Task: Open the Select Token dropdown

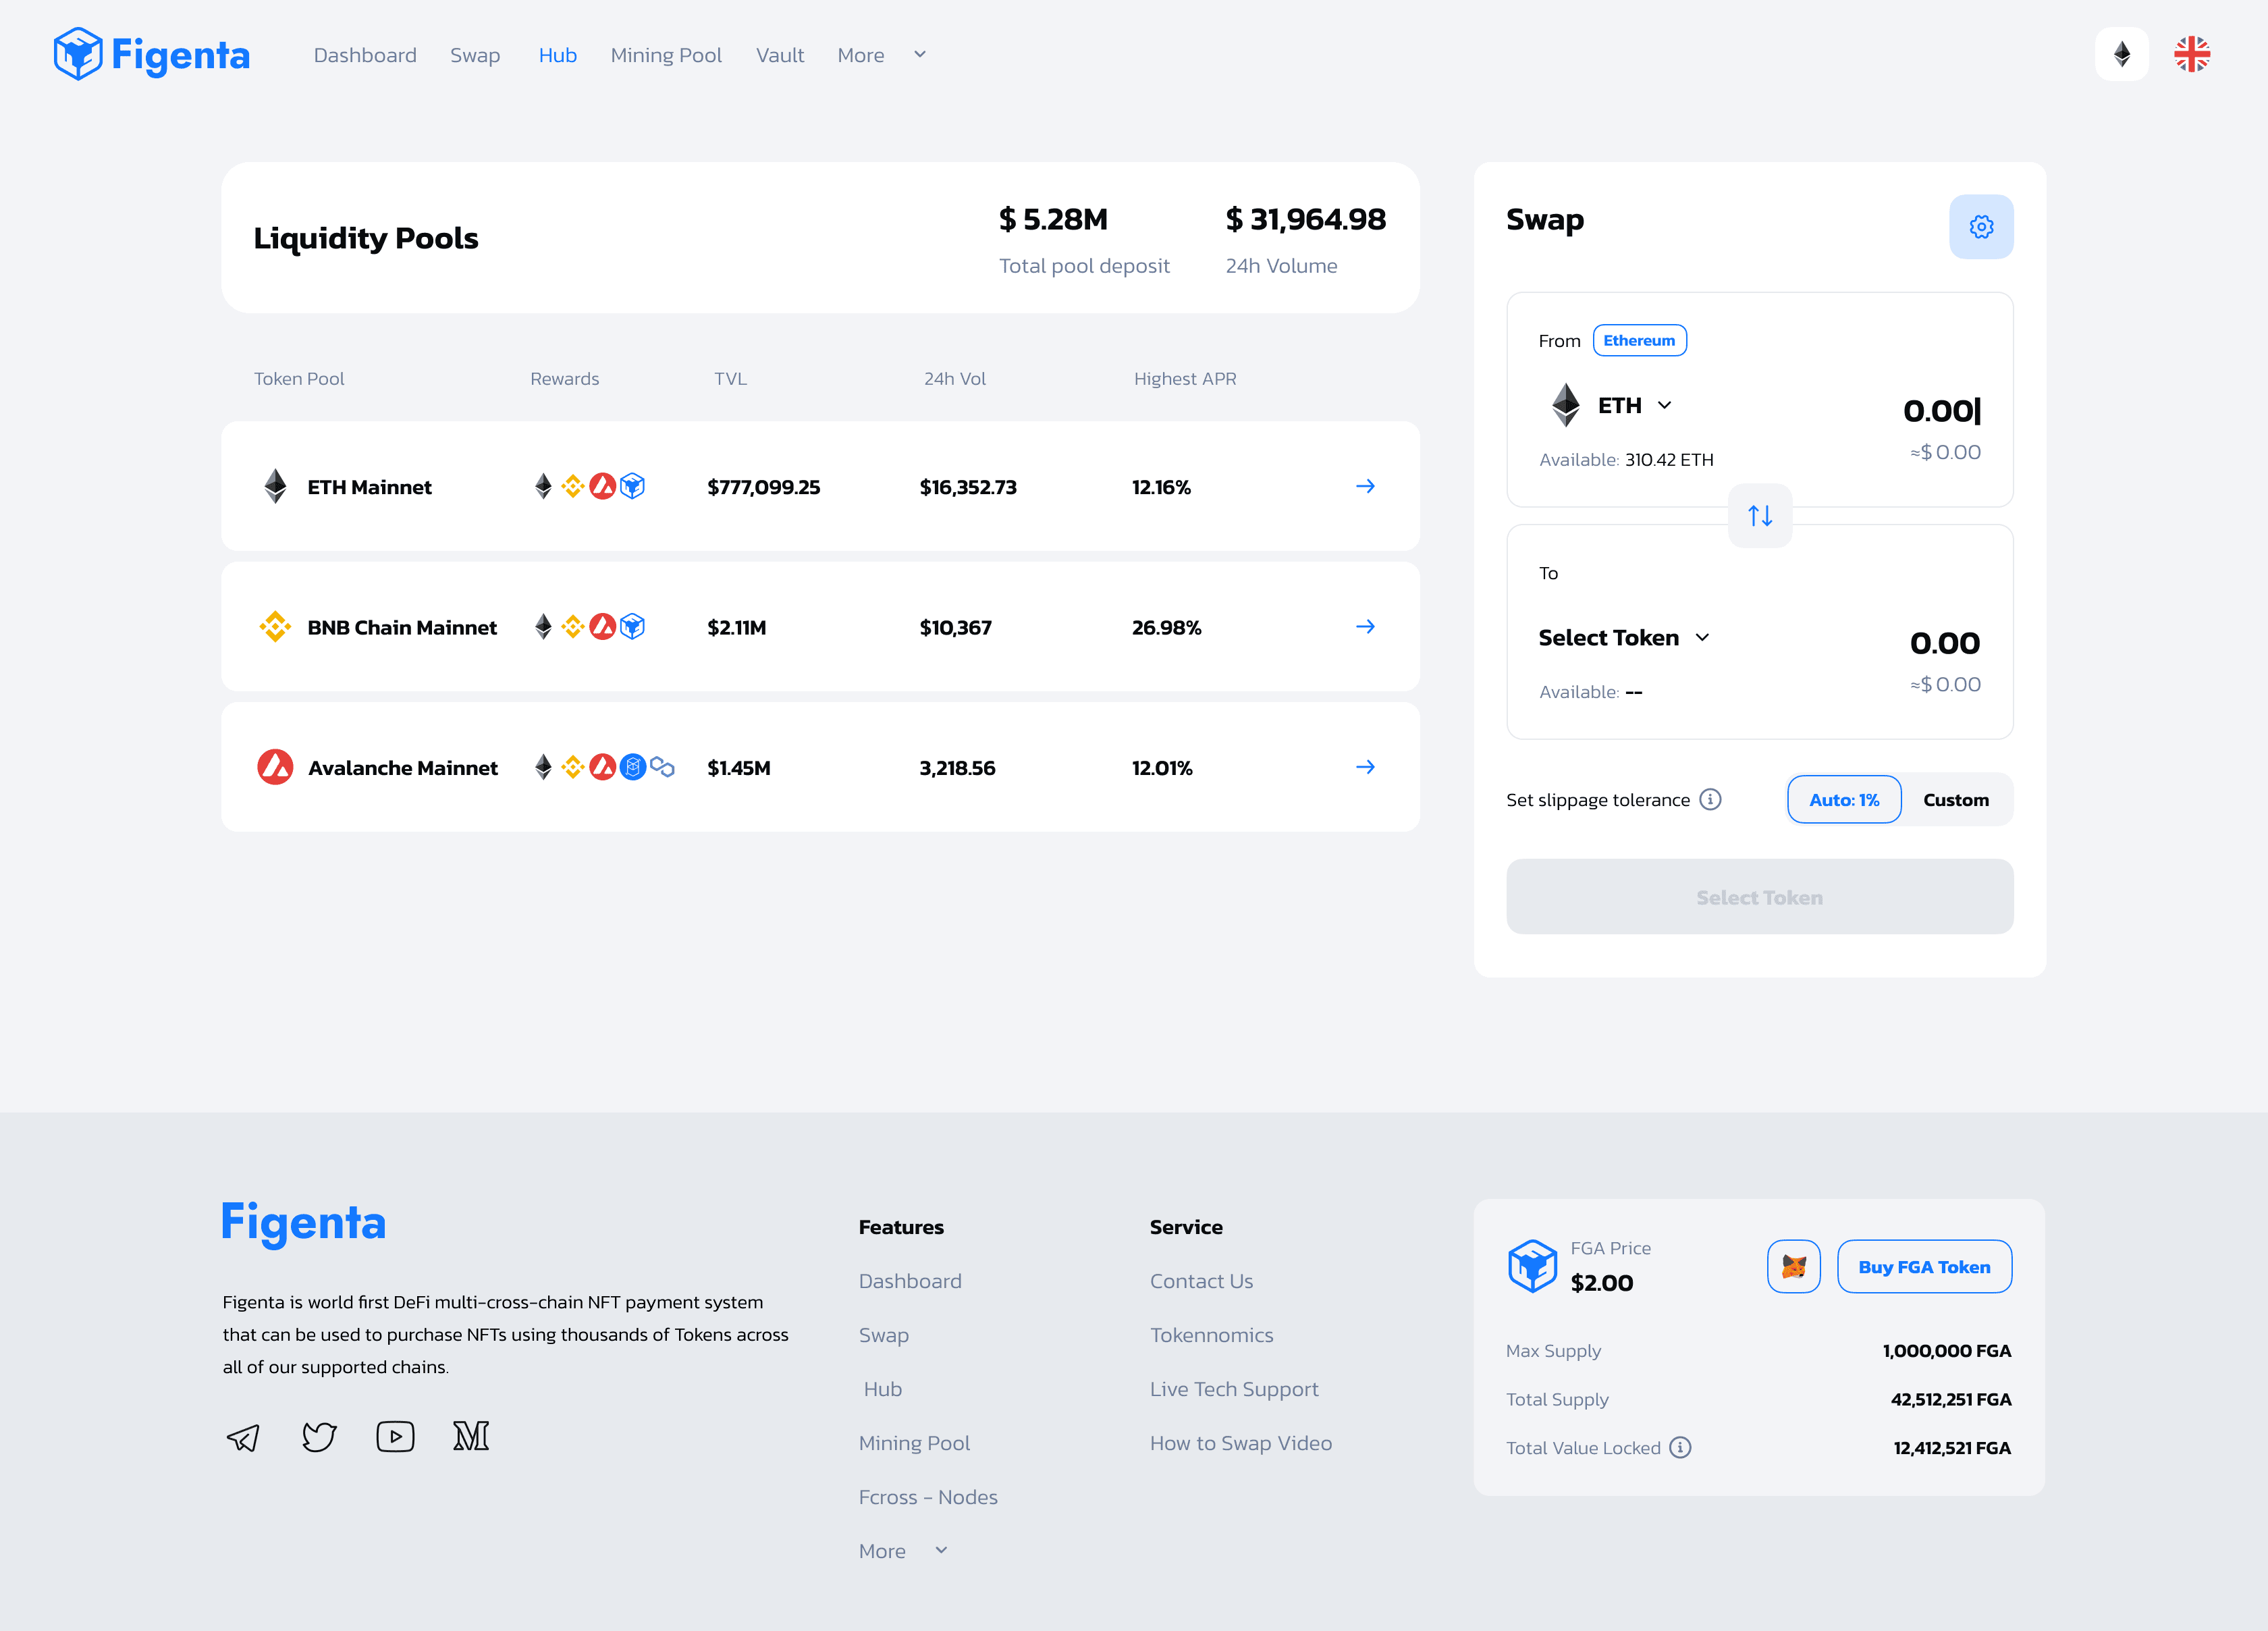Action: click(1623, 638)
